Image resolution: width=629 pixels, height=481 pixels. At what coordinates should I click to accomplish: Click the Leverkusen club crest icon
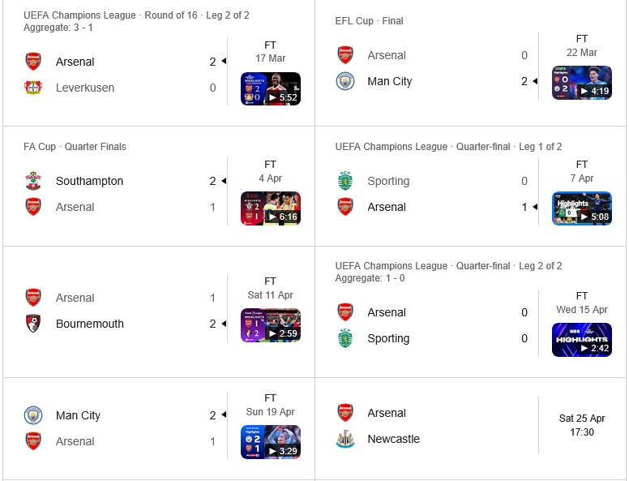[33, 88]
